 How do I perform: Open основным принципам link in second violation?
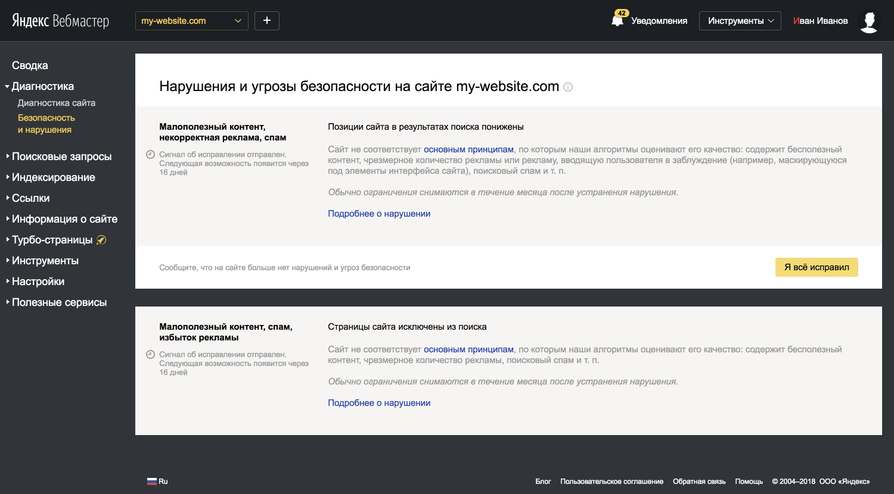click(x=468, y=349)
